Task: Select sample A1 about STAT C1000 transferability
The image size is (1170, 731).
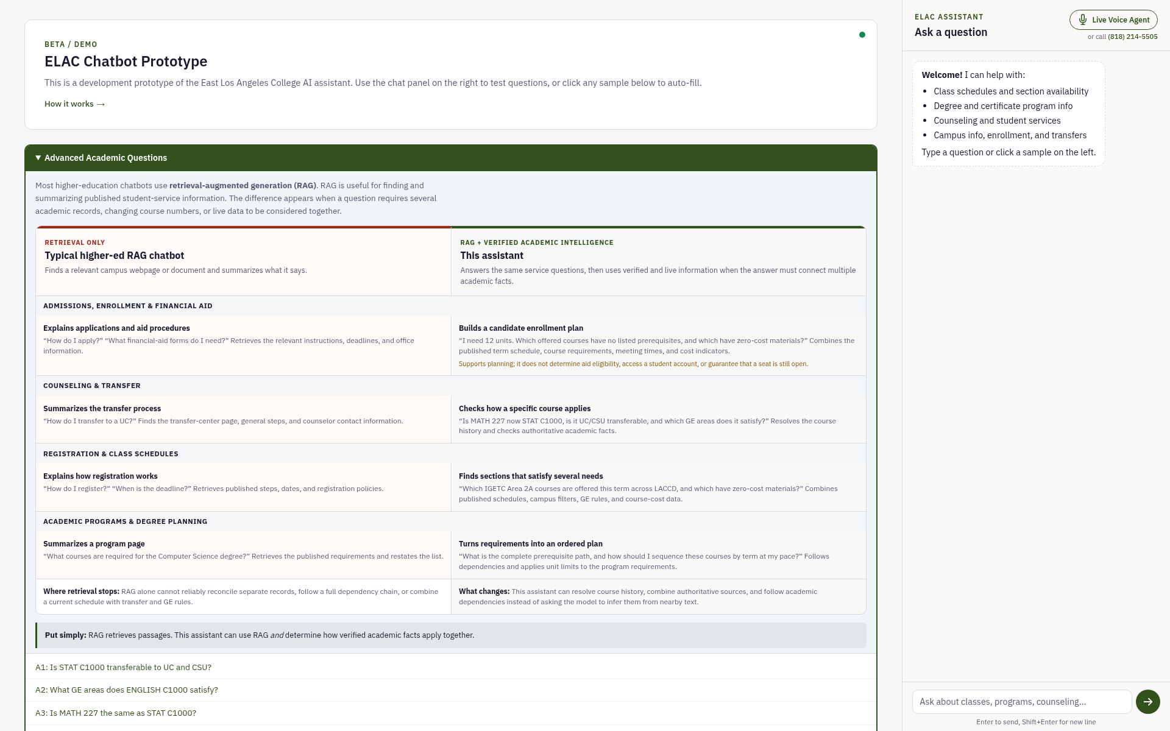Action: pos(451,668)
